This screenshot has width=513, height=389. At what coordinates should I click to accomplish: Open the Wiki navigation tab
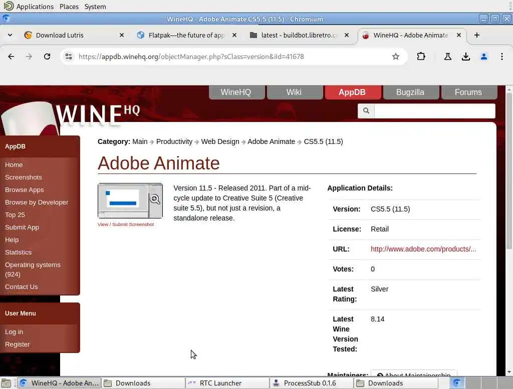295,92
